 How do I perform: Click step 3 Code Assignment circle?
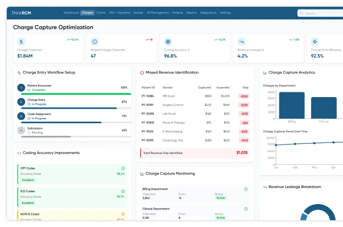(21, 116)
